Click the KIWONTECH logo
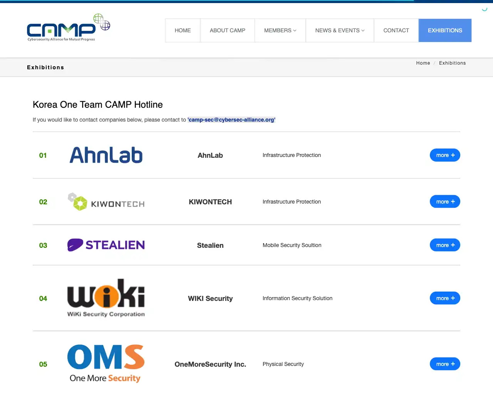This screenshot has width=493, height=394. pos(106,202)
